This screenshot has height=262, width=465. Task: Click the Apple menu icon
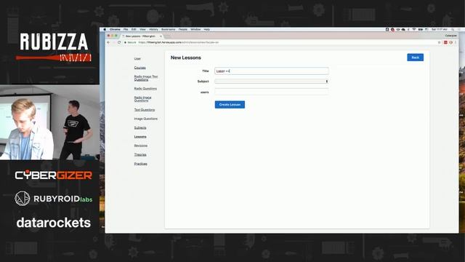point(105,29)
